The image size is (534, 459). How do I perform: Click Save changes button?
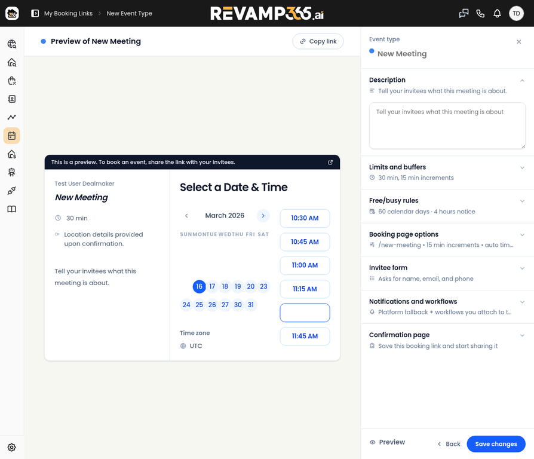point(496,443)
